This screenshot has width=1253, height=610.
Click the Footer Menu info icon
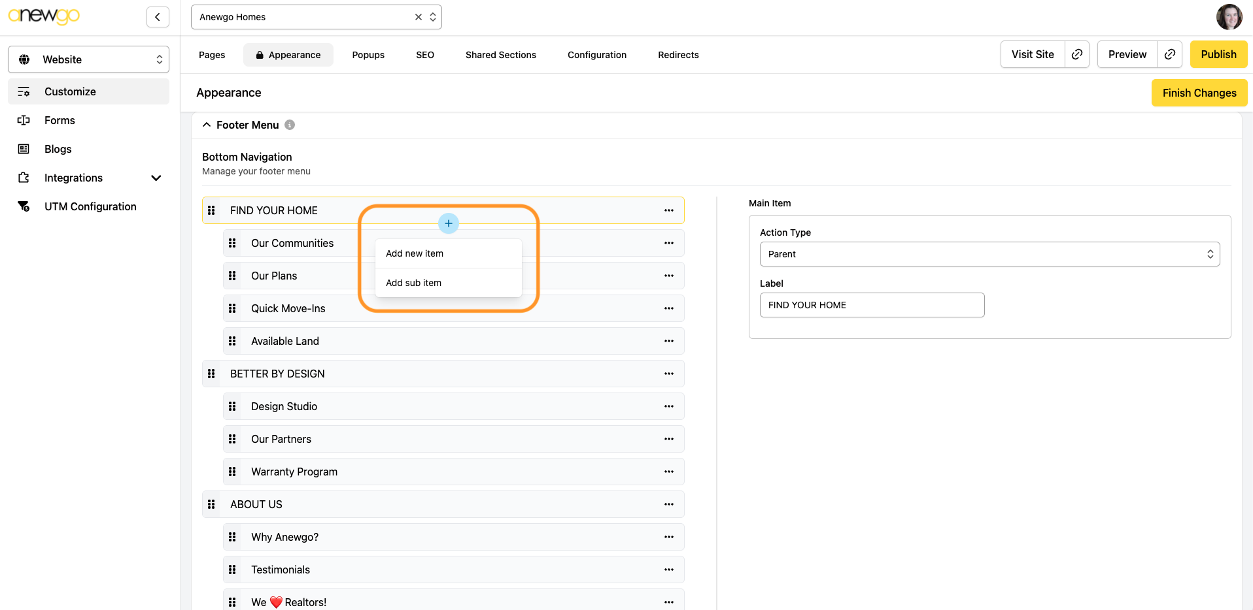[290, 125]
